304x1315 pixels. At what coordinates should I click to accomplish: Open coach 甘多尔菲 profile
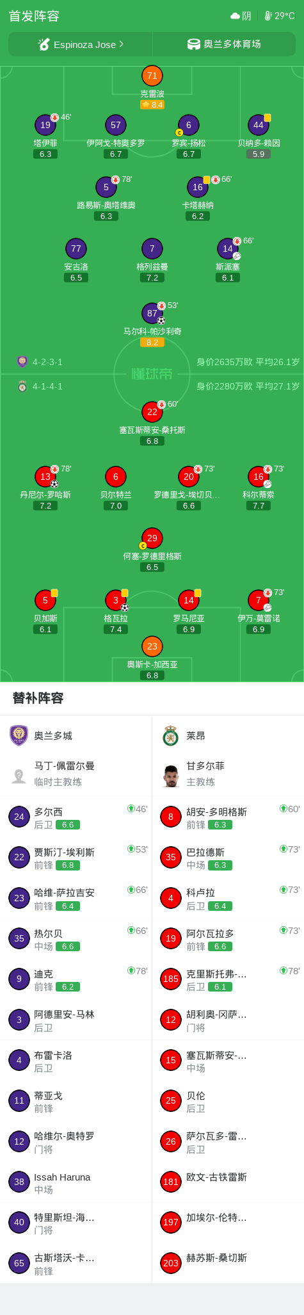pyautogui.click(x=228, y=774)
